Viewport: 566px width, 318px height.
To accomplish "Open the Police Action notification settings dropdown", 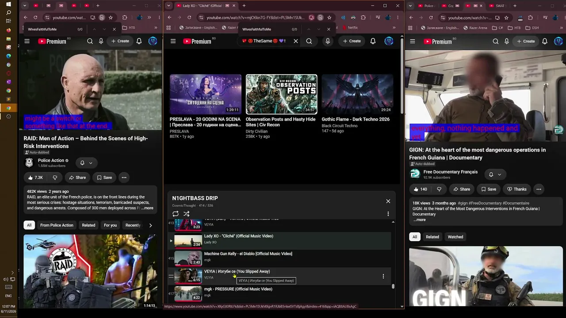I will [86, 163].
